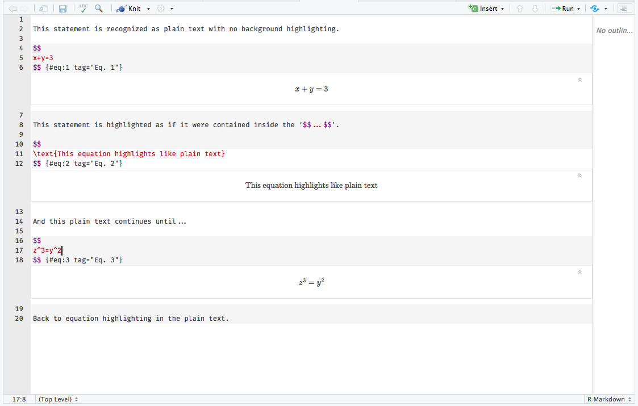Open Find and Replace
This screenshot has width=638, height=406.
click(x=98, y=8)
